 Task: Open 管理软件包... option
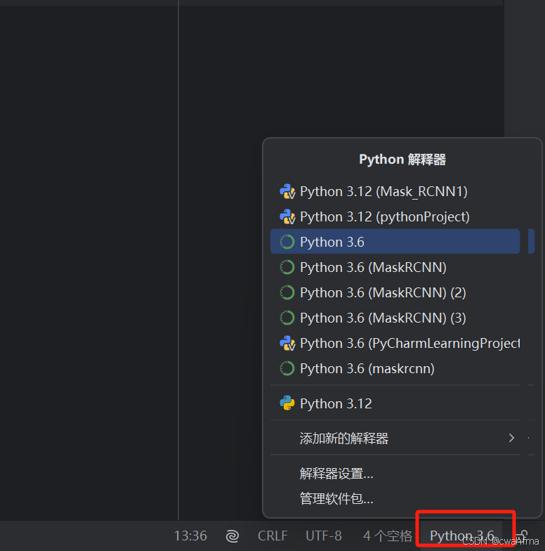pyautogui.click(x=395, y=499)
